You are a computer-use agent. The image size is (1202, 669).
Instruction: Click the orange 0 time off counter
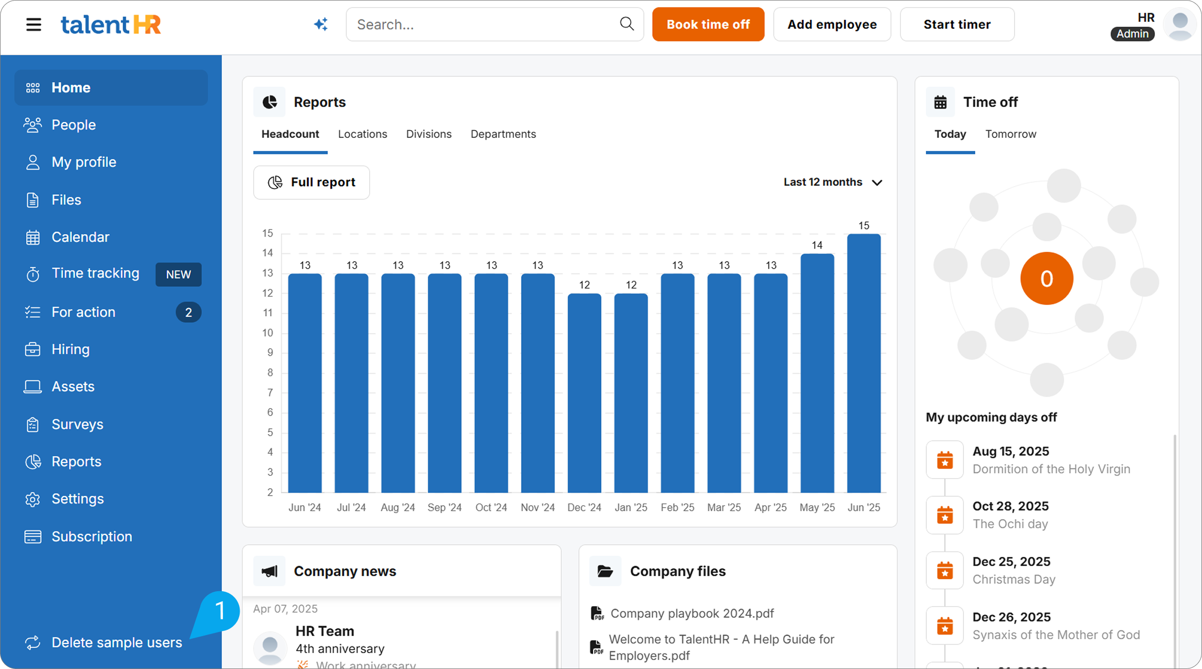click(x=1046, y=278)
